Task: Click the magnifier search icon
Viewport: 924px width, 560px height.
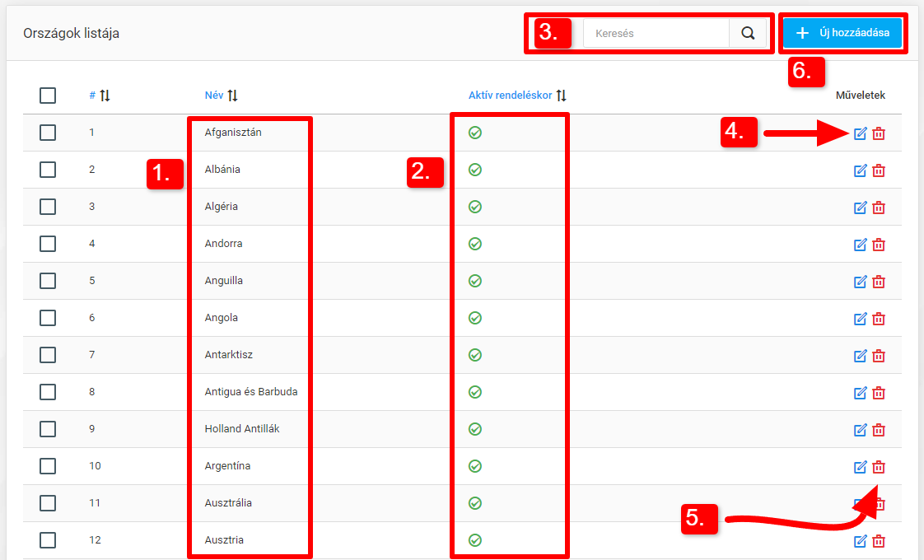Action: tap(748, 34)
